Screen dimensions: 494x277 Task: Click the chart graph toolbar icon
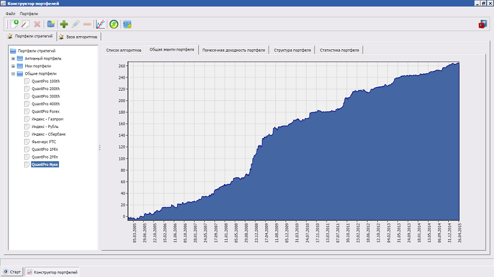click(100, 24)
